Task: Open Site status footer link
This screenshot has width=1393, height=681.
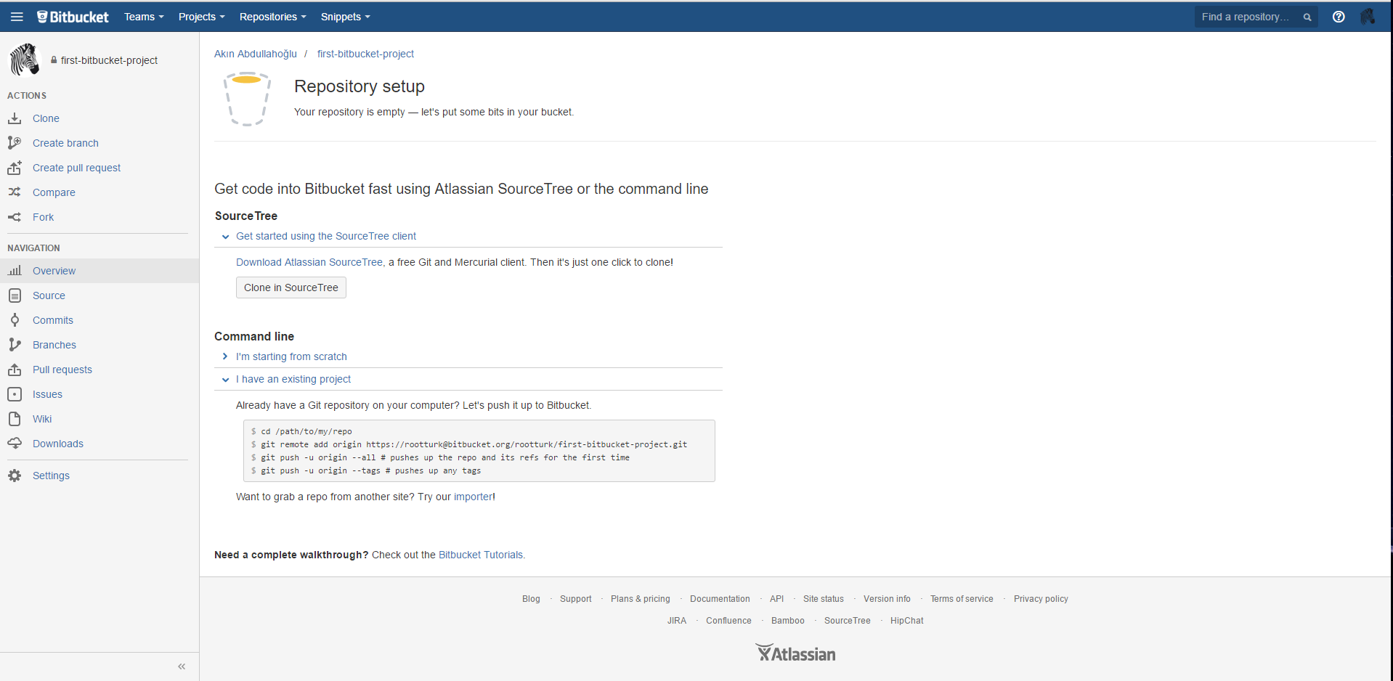Action: click(824, 599)
